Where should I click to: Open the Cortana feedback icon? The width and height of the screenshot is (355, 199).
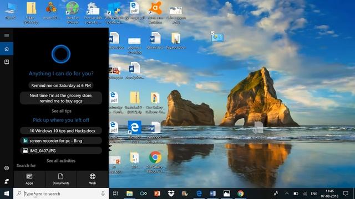(7, 181)
